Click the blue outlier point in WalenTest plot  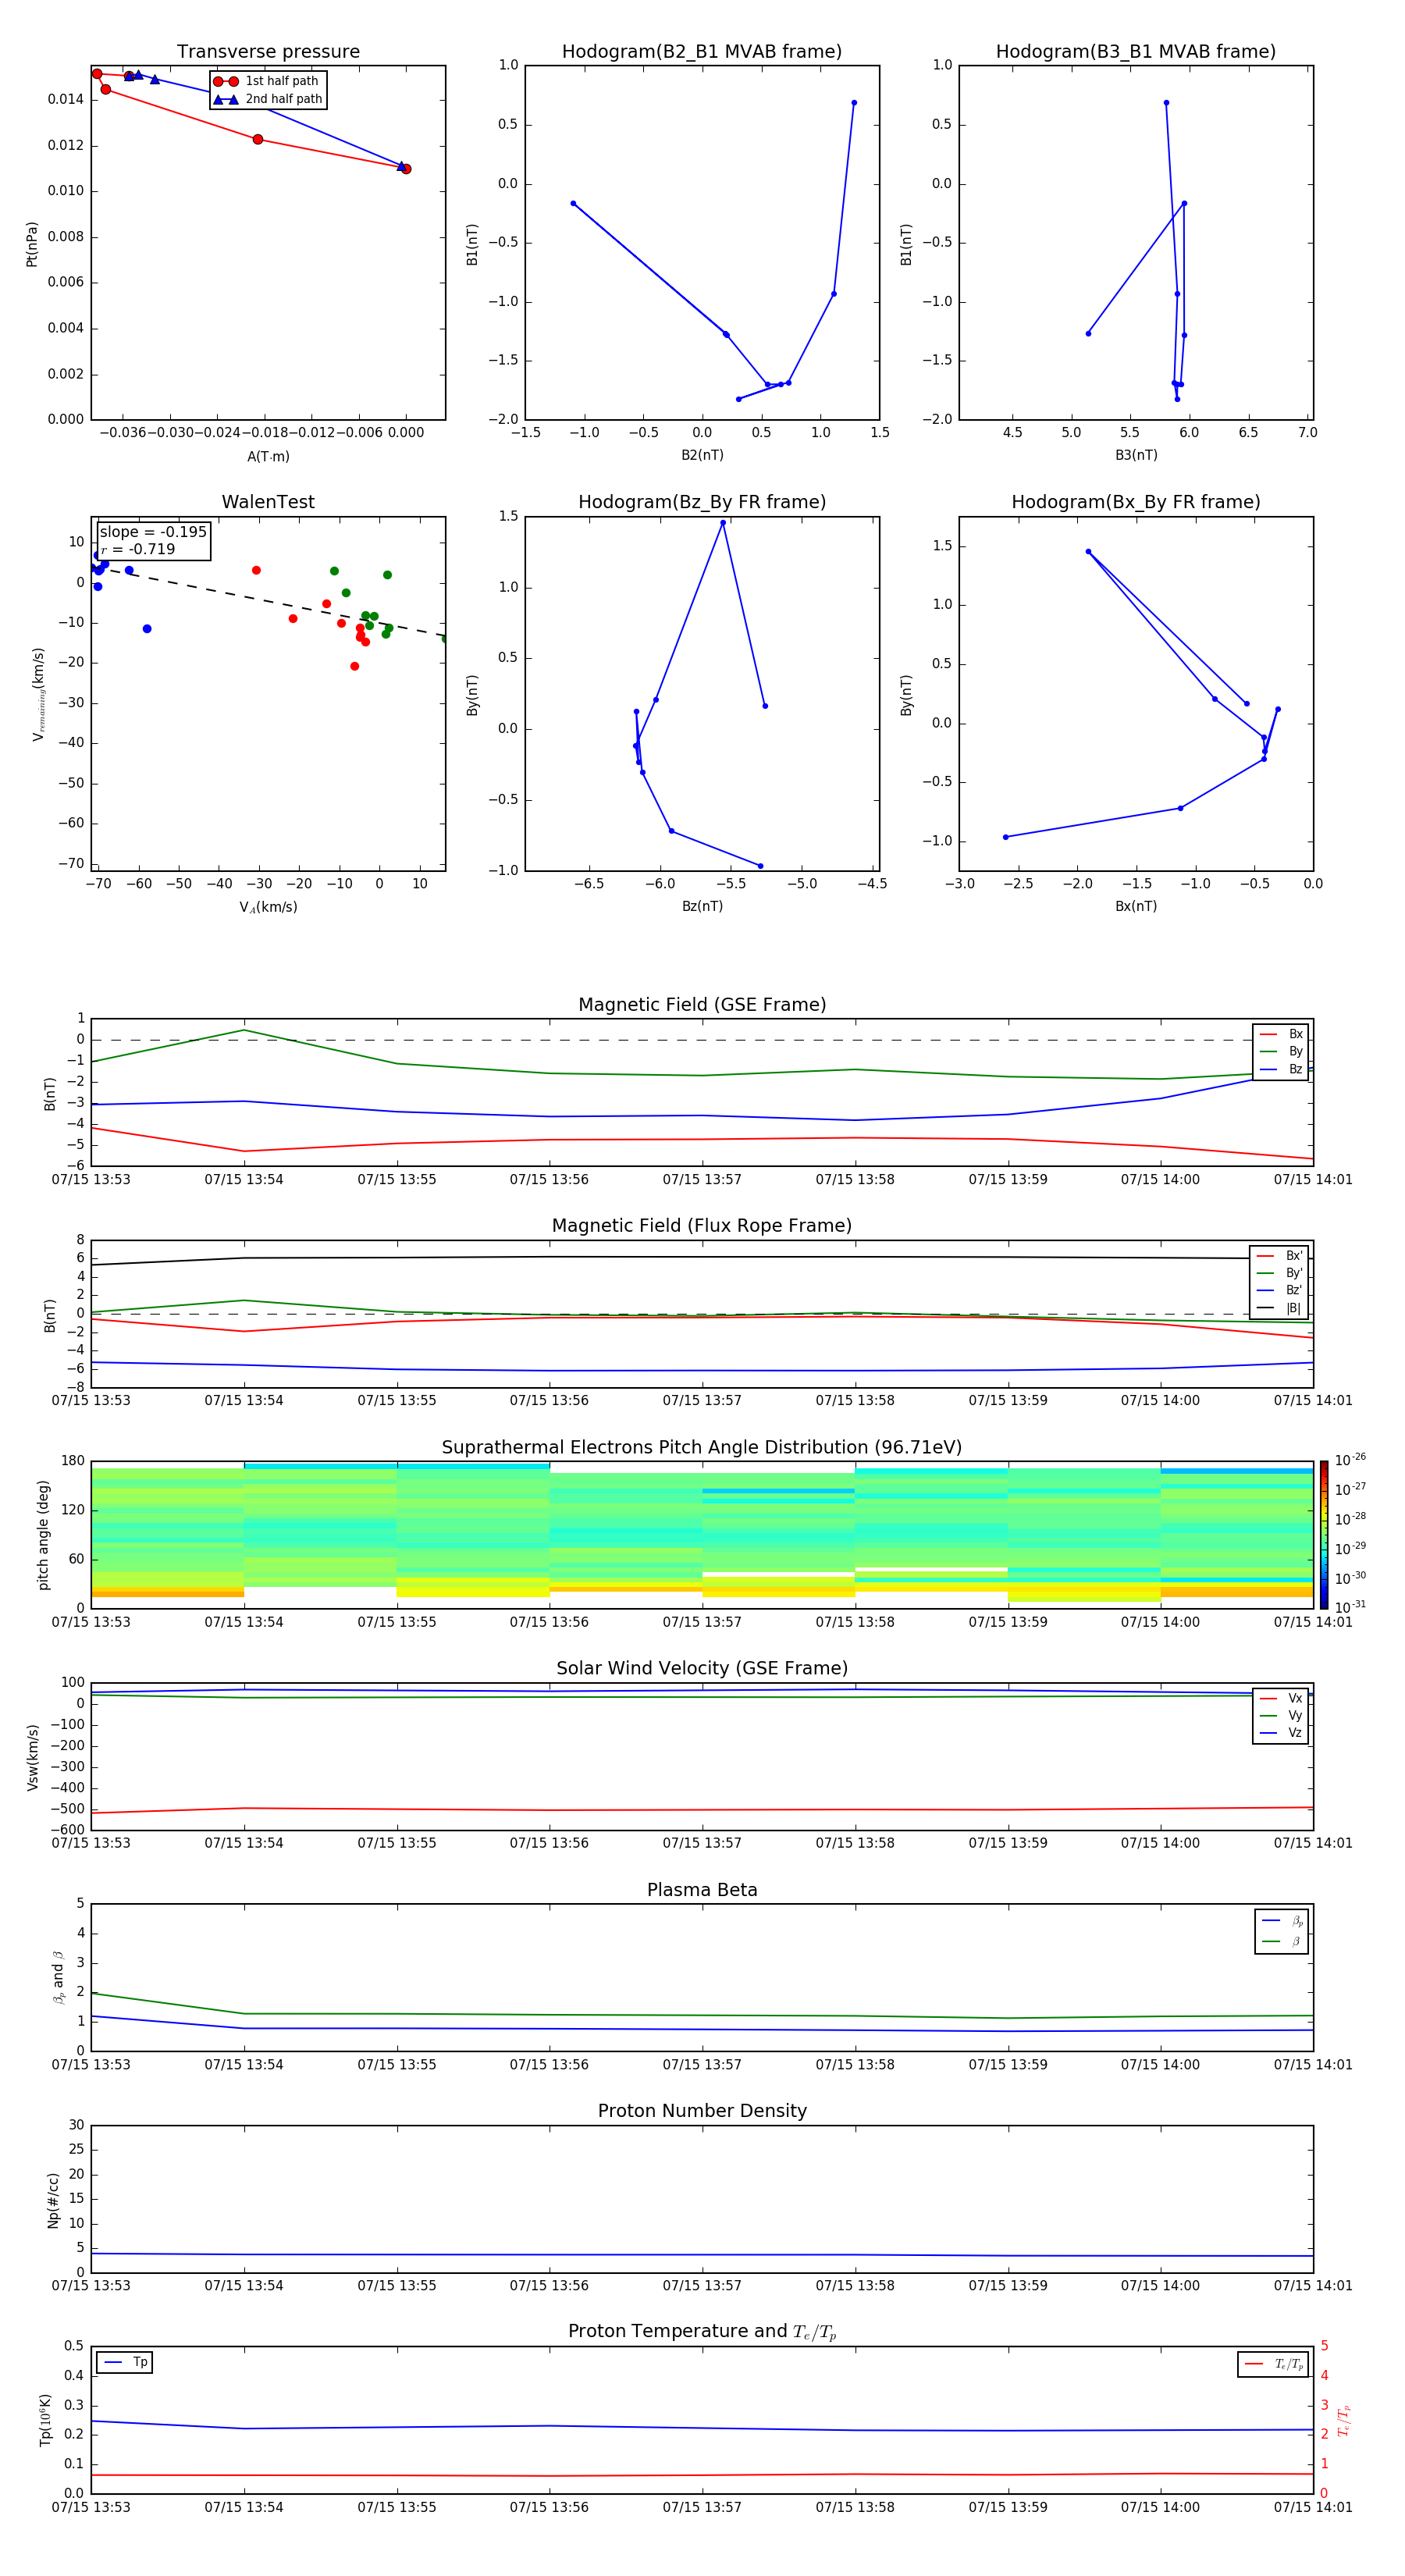[147, 629]
